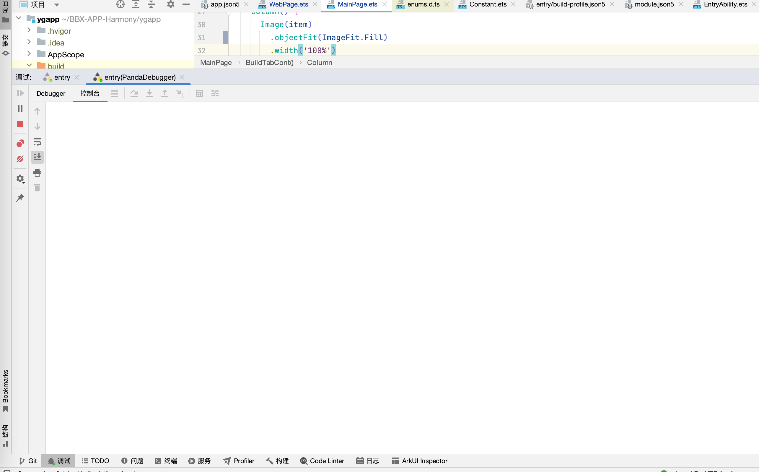Click locate opened file target icon
Viewport: 759px width, 472px height.
coord(120,4)
